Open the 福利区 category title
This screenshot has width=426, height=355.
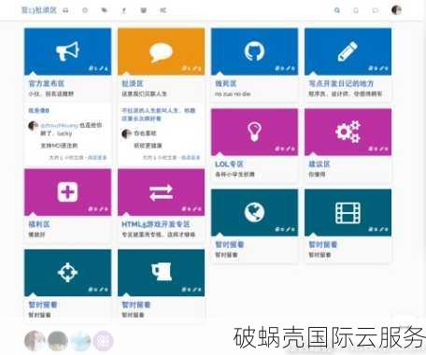pos(39,224)
